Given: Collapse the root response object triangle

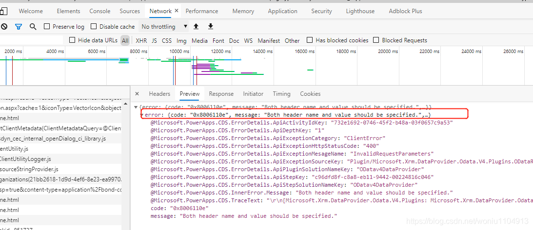Looking at the screenshot, I should point(136,107).
